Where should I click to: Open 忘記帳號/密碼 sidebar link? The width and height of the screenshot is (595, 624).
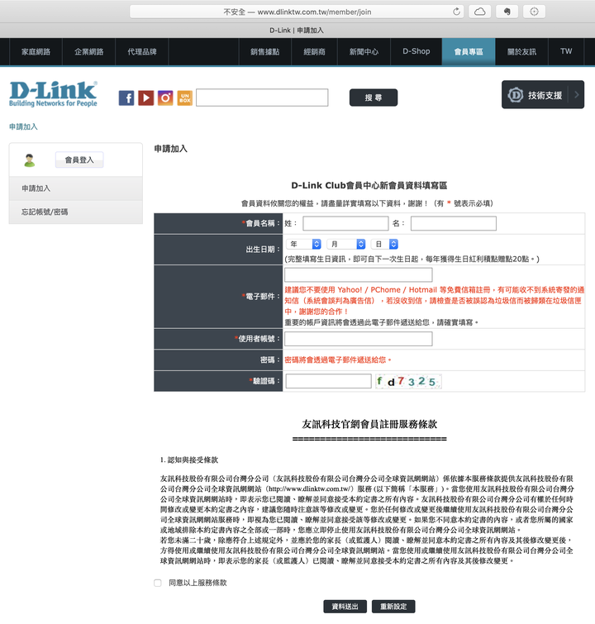[x=76, y=212]
